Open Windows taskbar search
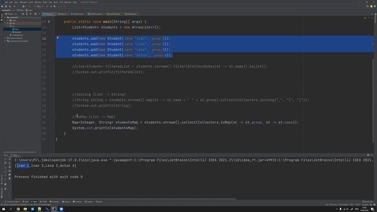377x212 pixels. click(x=11, y=209)
